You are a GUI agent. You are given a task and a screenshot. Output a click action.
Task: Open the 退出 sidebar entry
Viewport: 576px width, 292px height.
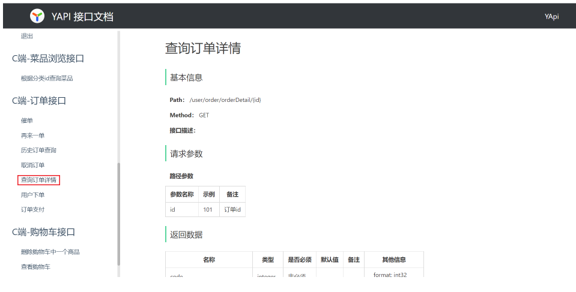coord(27,36)
